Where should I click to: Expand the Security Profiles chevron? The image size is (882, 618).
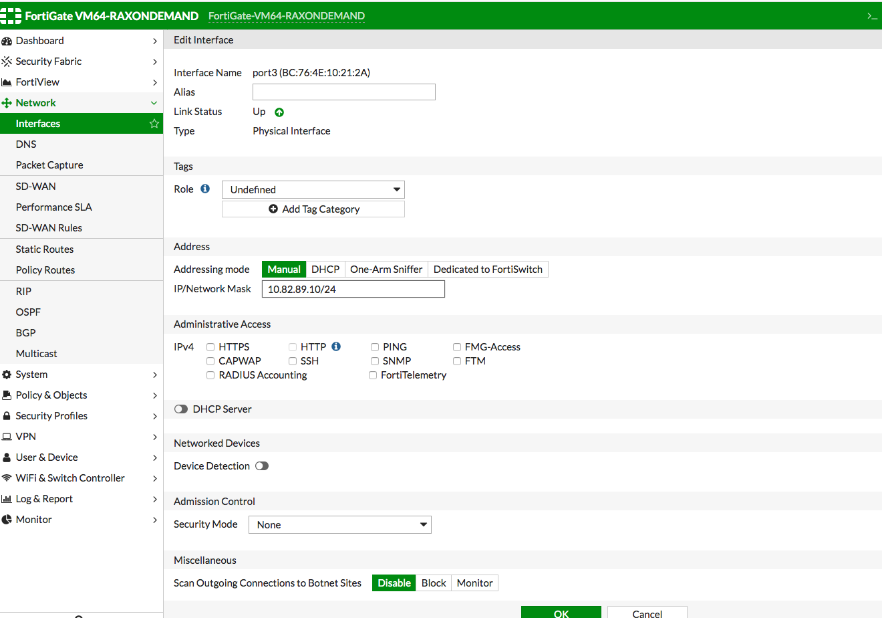[x=155, y=416]
